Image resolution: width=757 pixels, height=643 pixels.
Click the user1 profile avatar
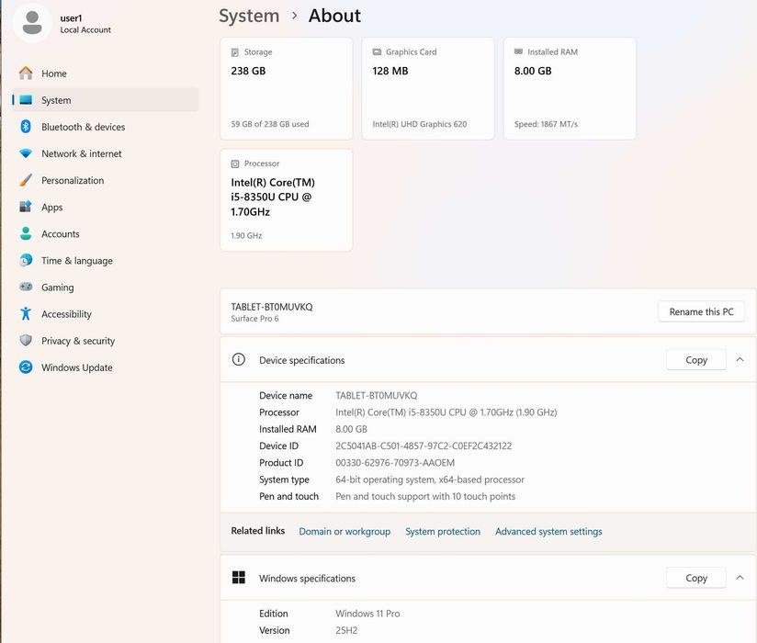click(32, 23)
